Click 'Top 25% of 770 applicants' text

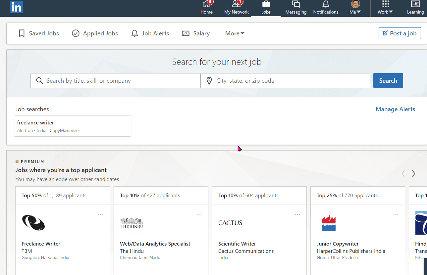click(x=347, y=196)
